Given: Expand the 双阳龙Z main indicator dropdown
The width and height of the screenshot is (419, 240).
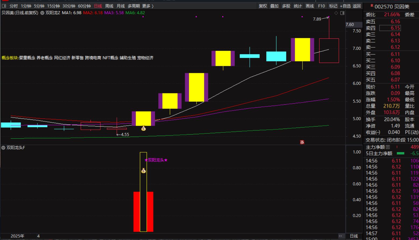Looking at the screenshot, I should click(42, 13).
